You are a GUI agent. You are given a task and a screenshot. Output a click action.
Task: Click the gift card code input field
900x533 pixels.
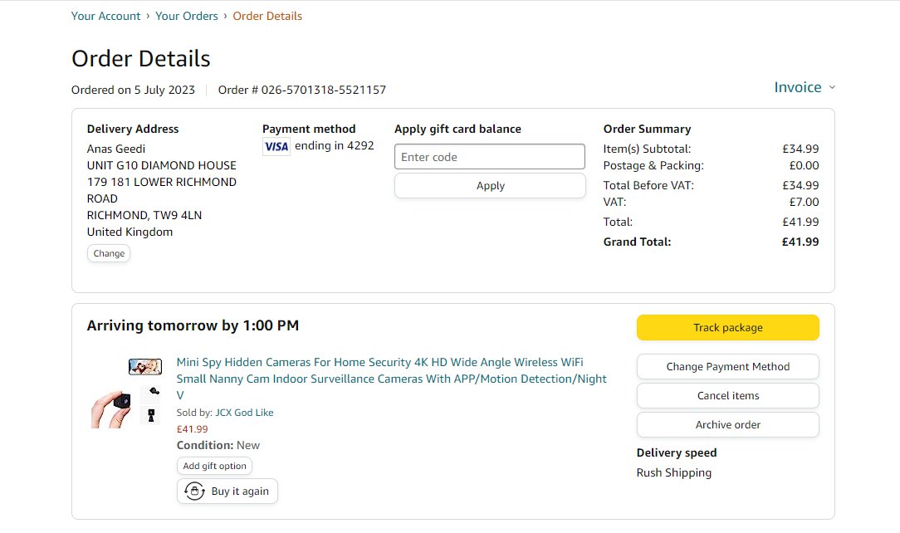pos(490,157)
